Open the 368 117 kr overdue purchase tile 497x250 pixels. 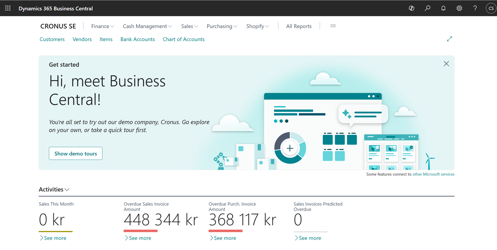point(242,220)
